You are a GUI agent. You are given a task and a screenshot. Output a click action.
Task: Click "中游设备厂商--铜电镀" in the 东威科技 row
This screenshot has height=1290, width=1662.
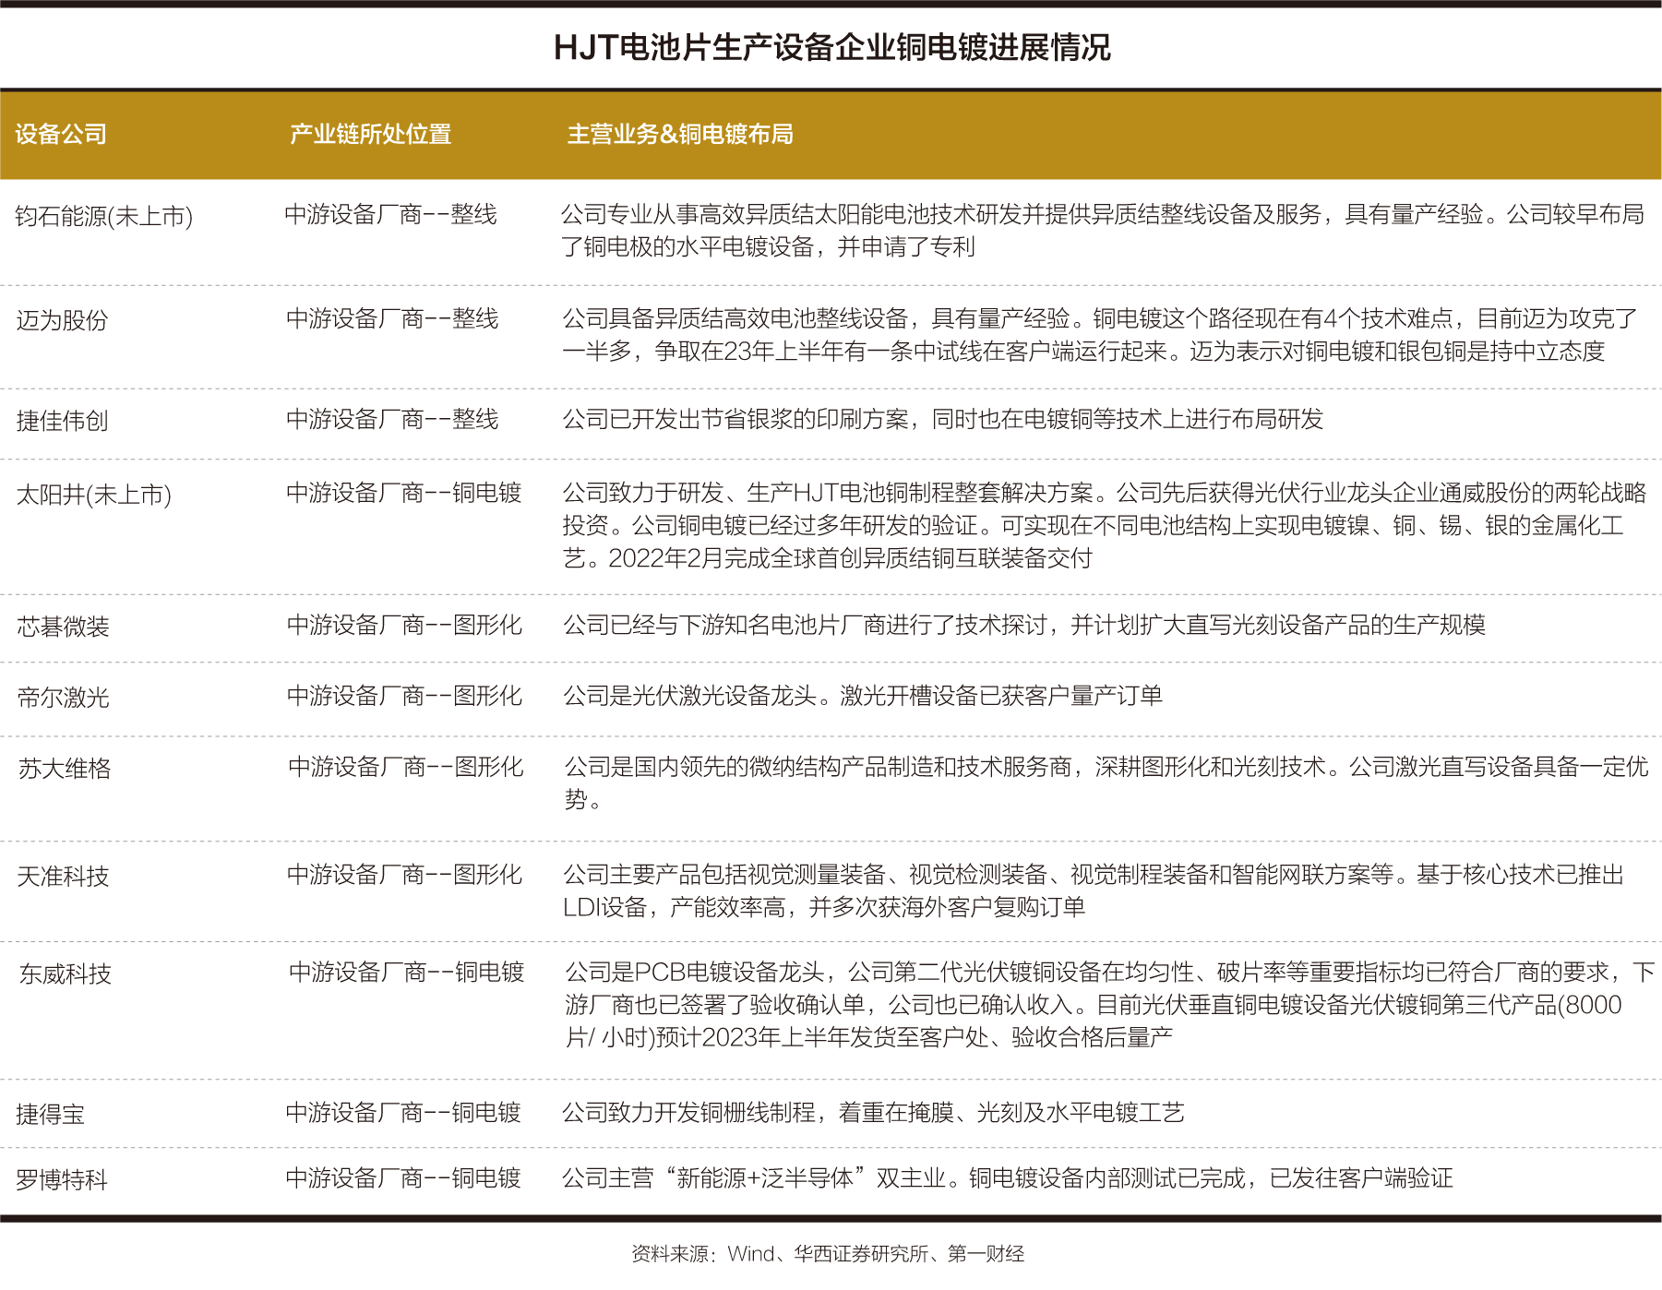pyautogui.click(x=407, y=973)
